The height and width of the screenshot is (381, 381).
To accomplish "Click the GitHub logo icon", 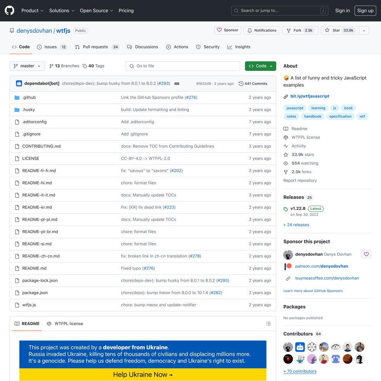I will (10, 10).
